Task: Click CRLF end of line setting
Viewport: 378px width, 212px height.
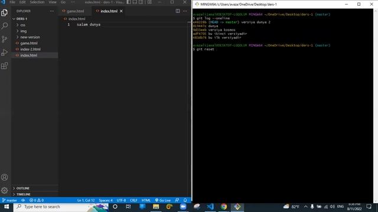Action: [x=133, y=200]
